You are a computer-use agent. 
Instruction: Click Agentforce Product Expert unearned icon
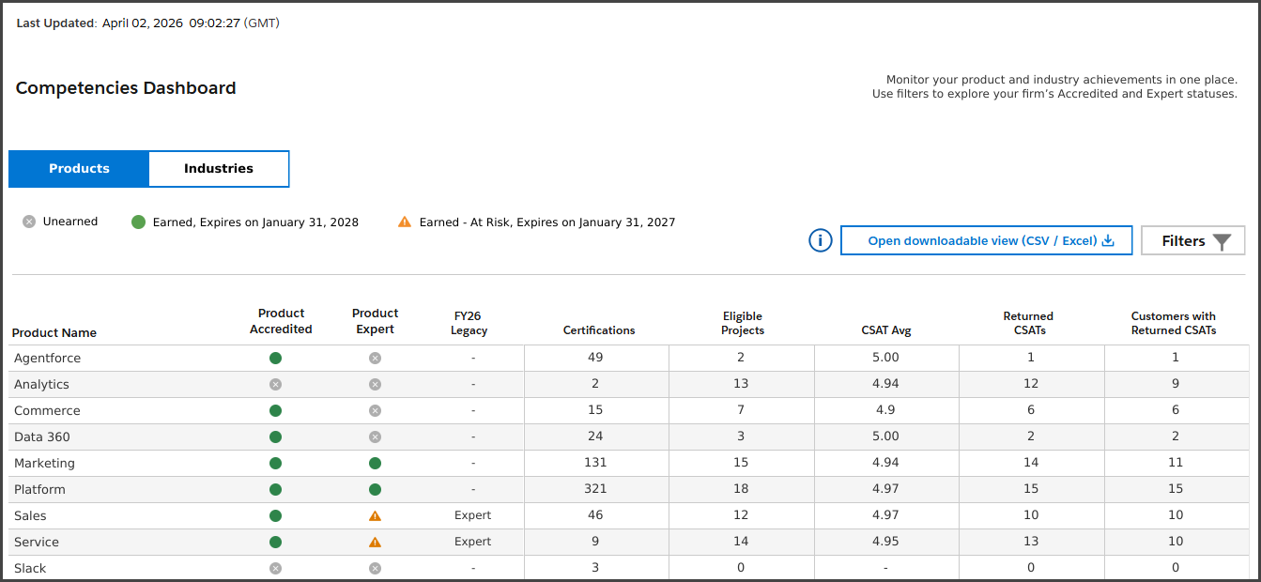tap(375, 358)
